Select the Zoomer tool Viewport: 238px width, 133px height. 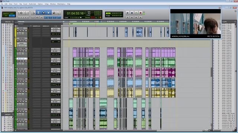click(x=33, y=13)
